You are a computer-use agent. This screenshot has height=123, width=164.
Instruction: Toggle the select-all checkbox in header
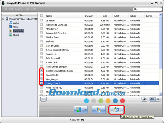point(42,15)
